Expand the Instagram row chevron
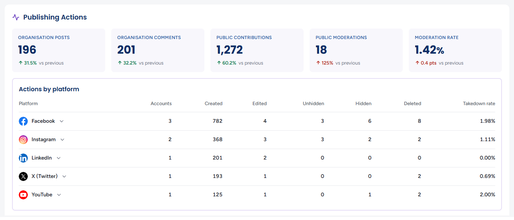Screen dimensions: 514x220 pos(62,140)
